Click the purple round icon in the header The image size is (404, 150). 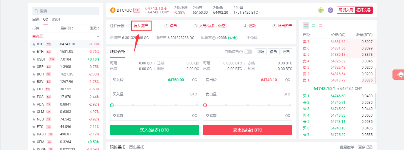[x=330, y=10]
